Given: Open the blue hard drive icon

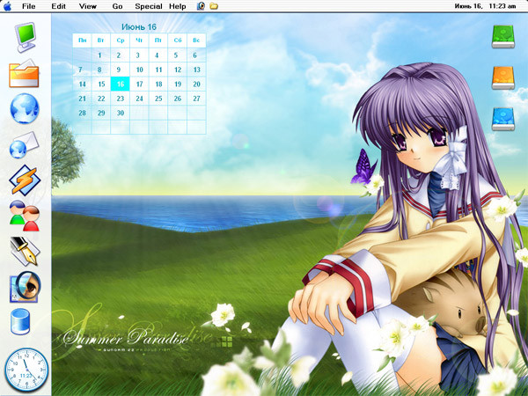Looking at the screenshot, I should pyautogui.click(x=503, y=119).
